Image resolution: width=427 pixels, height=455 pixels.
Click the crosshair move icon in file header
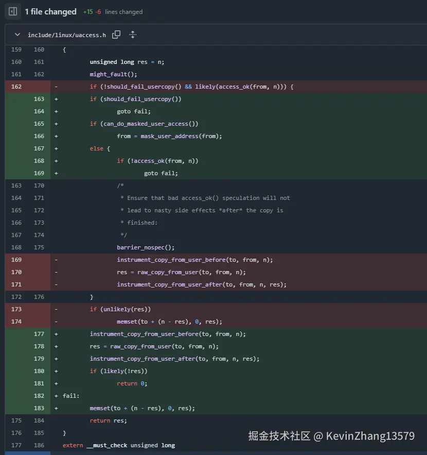[x=132, y=34]
